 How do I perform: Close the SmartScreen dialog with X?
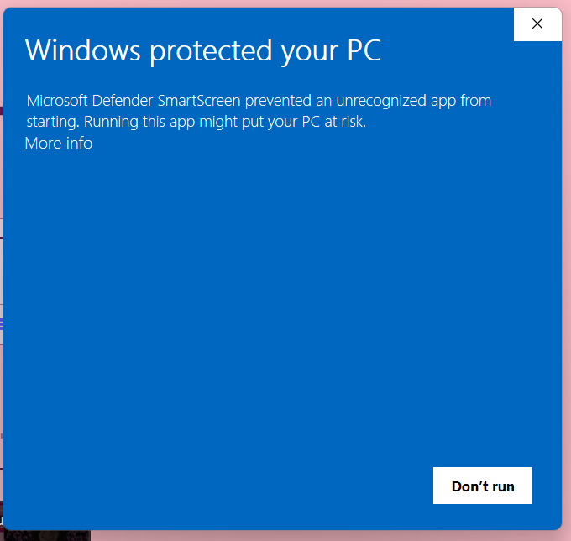click(x=537, y=24)
